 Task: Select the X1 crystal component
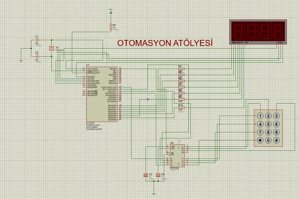click(x=52, y=48)
